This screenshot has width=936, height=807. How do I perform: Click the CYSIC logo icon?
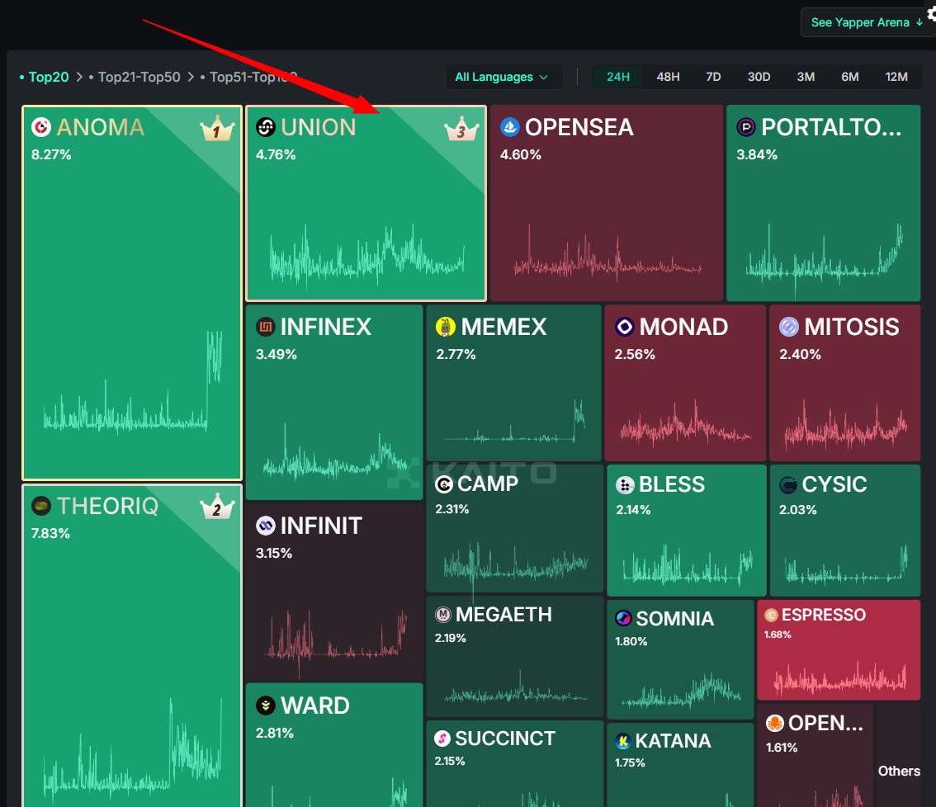pyautogui.click(x=788, y=484)
